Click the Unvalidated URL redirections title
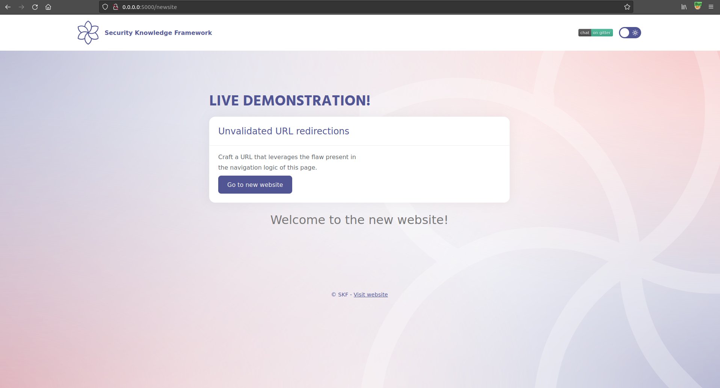This screenshot has height=388, width=720. tap(284, 131)
